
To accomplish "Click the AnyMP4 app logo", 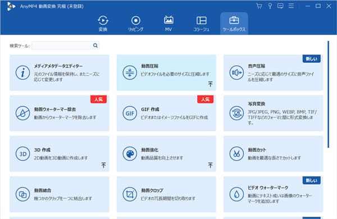I will click(x=11, y=6).
